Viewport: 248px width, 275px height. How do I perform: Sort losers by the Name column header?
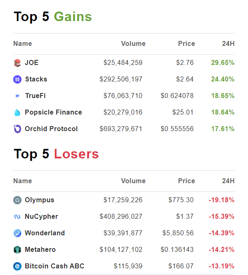coord(22,181)
